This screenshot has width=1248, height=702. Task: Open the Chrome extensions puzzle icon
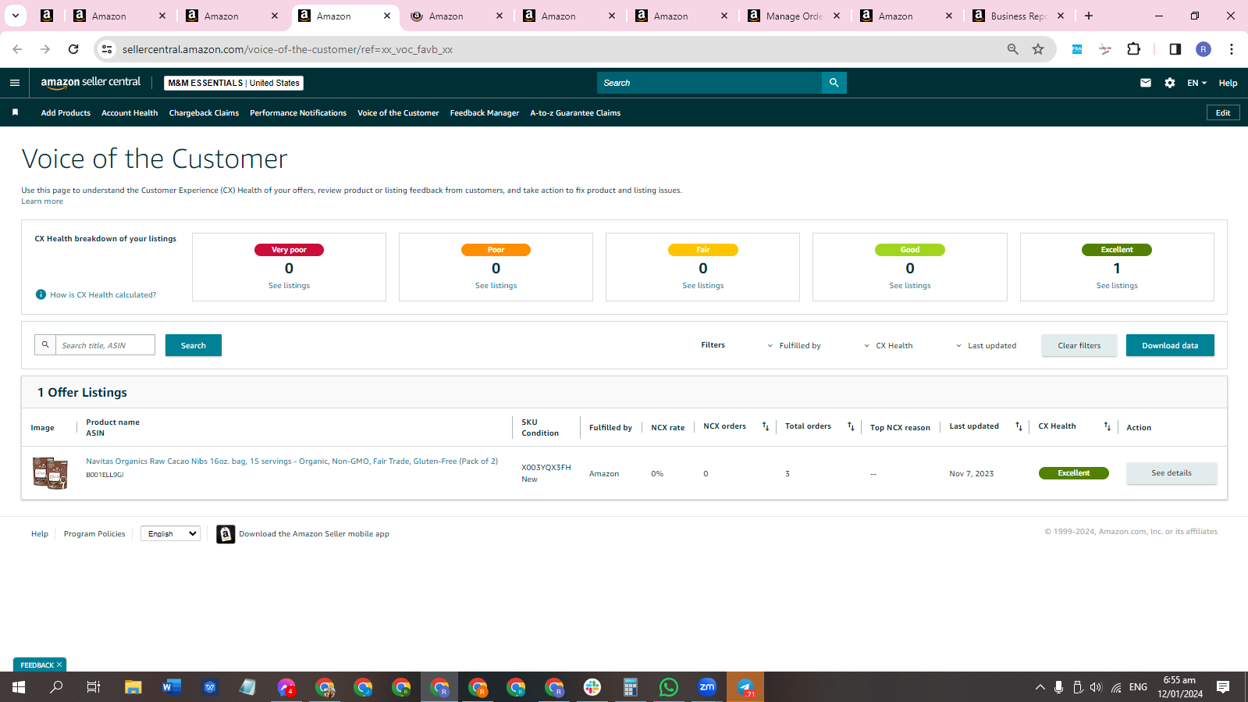tap(1134, 49)
